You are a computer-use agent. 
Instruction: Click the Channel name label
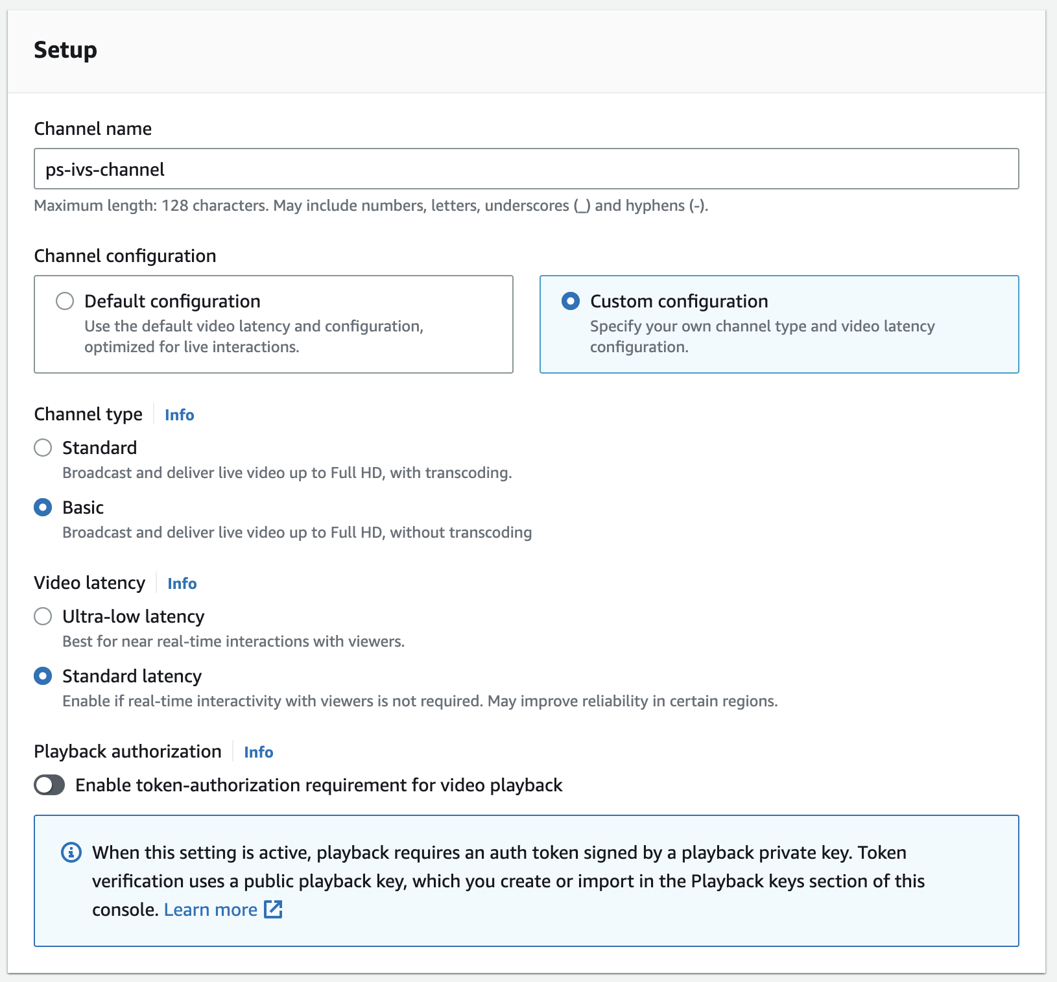click(x=93, y=128)
